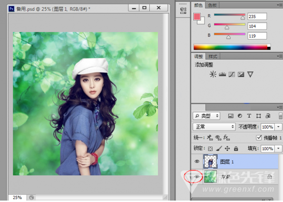283x202 pixels.
Task: Switch to the 色板 tab
Action: pyautogui.click(x=212, y=5)
